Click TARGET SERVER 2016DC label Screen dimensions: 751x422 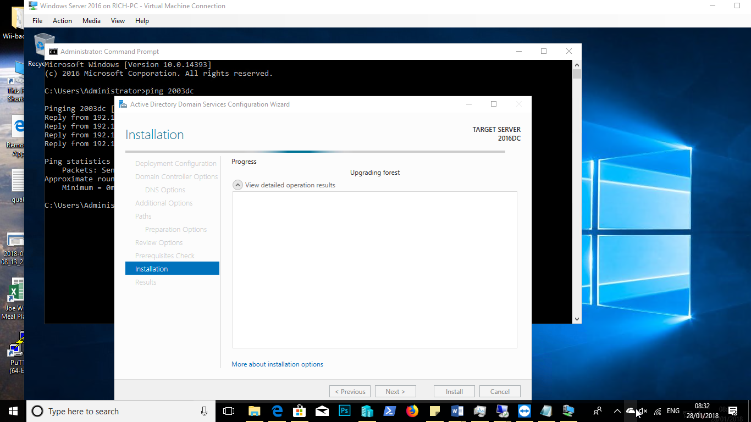coord(496,134)
